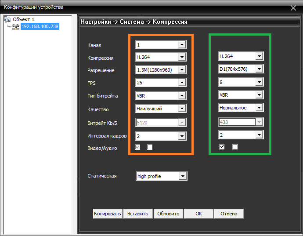Uncheck sub stream video checkbox
Viewport: 303px width, 236px height.
tap(222, 147)
